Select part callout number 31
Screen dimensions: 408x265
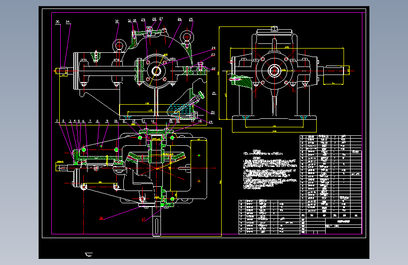[129, 21]
